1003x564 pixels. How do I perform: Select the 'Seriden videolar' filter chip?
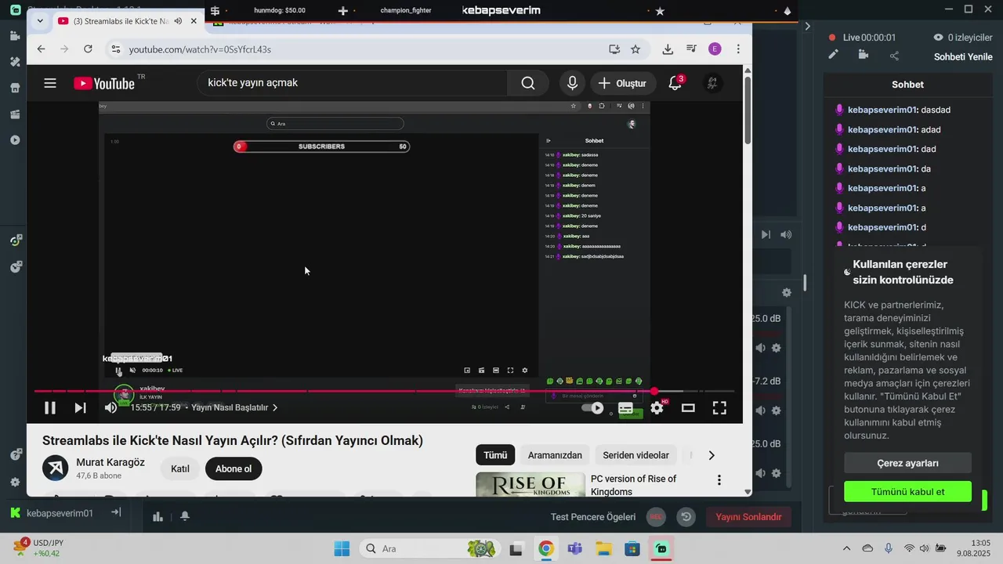click(x=635, y=455)
